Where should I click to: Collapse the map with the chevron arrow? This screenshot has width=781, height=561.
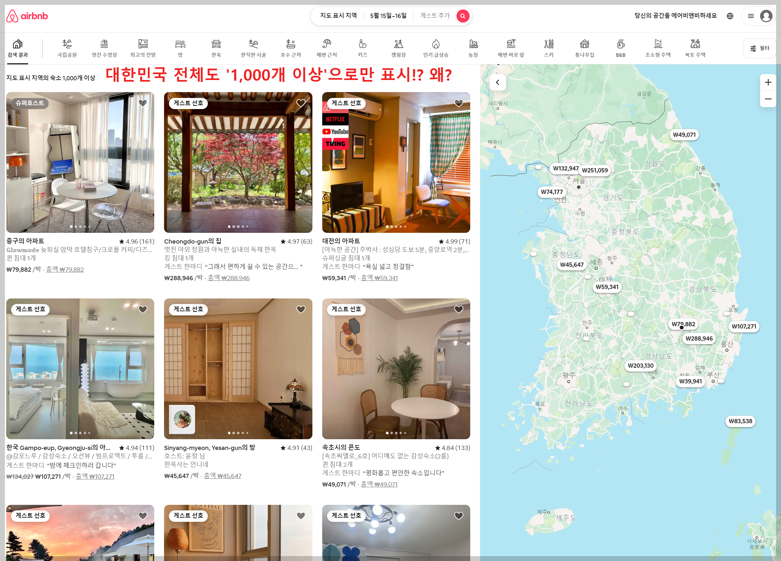point(497,82)
